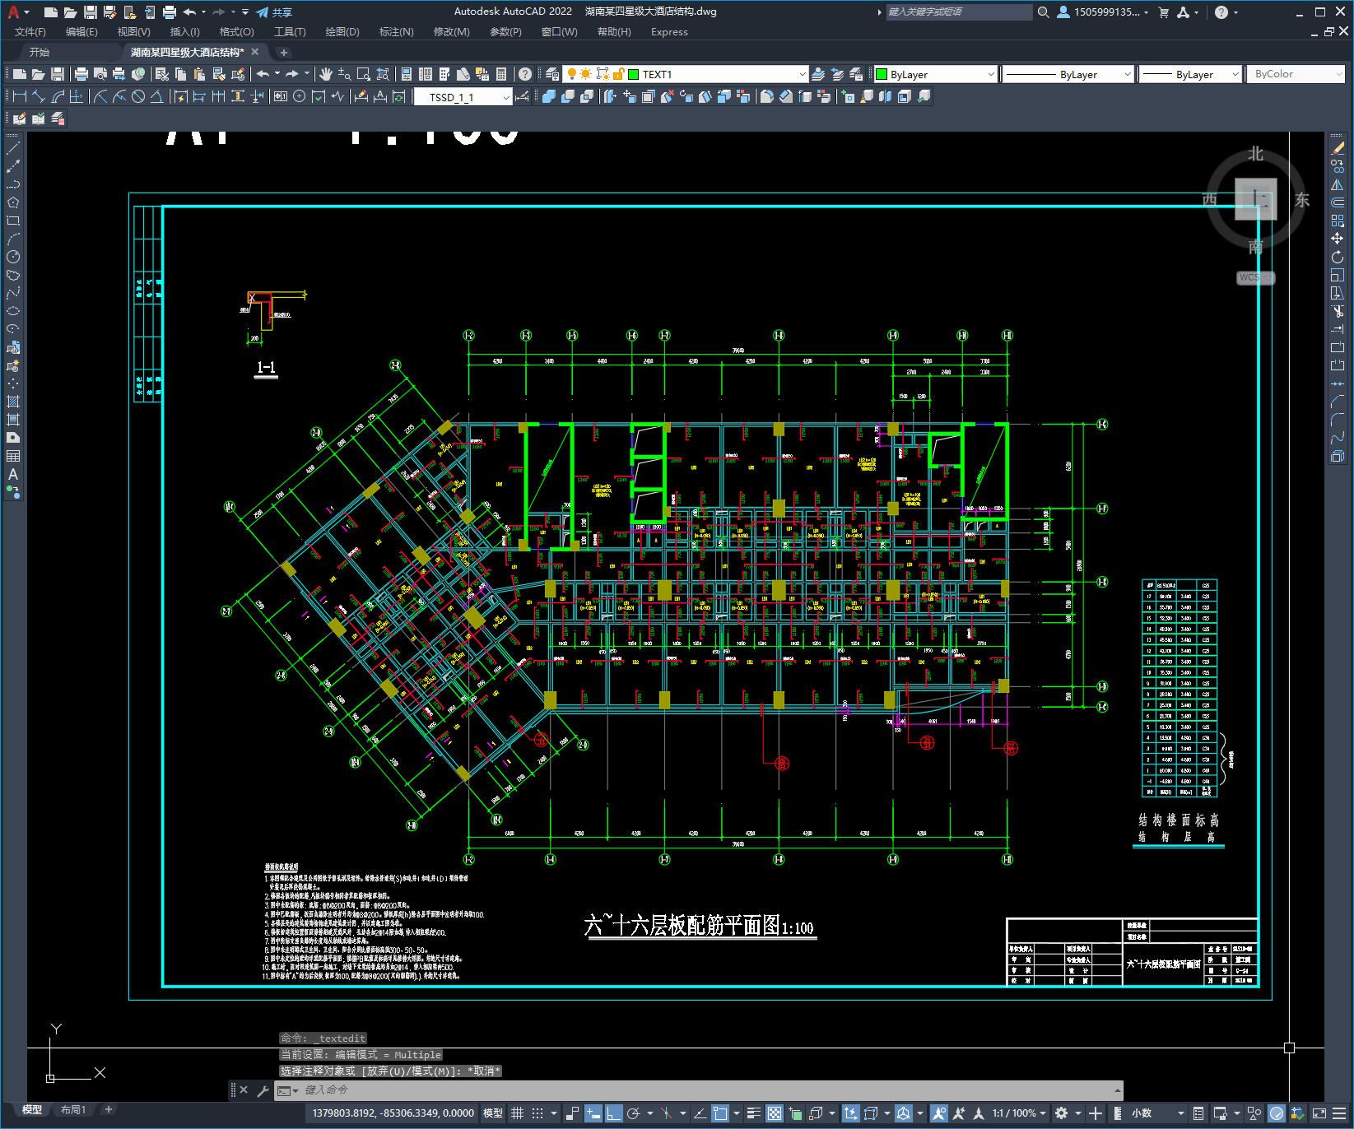Viewport: 1354px width, 1129px height.
Task: Toggle lineweight display in status bar
Action: point(753,1113)
